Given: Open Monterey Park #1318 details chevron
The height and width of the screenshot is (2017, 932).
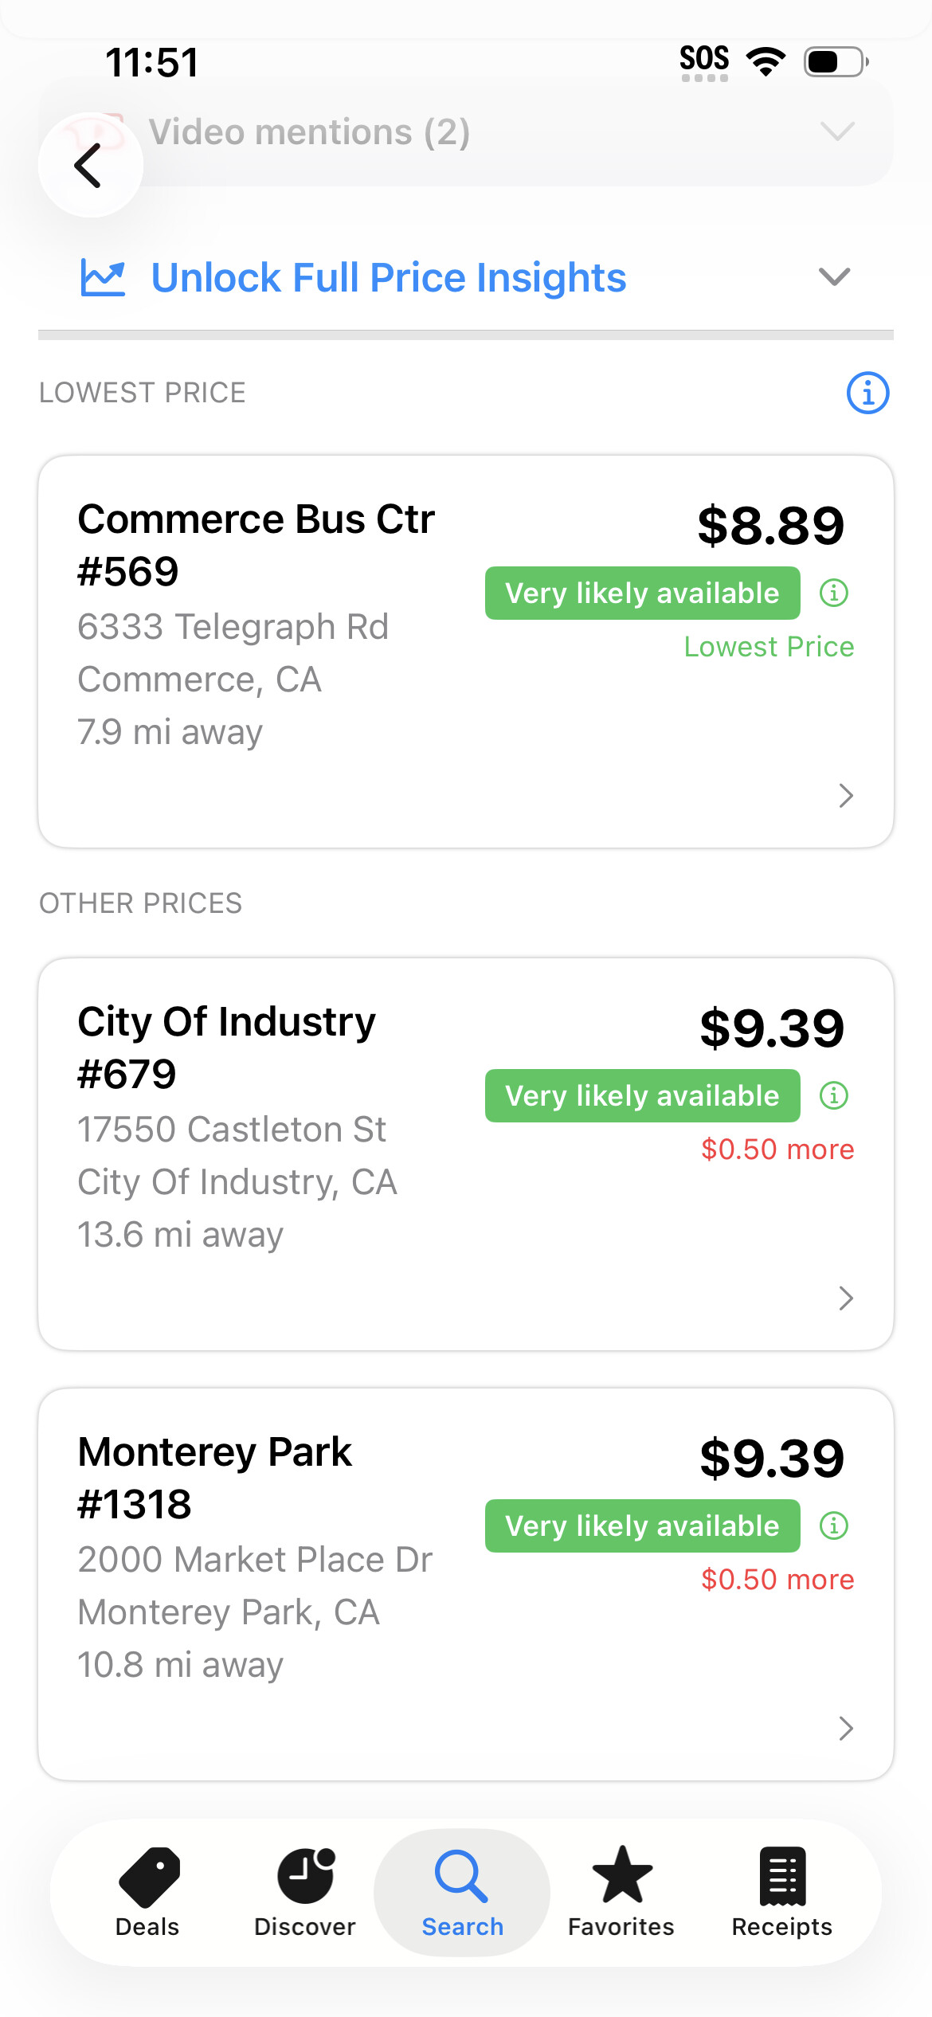Looking at the screenshot, I should tap(846, 1728).
